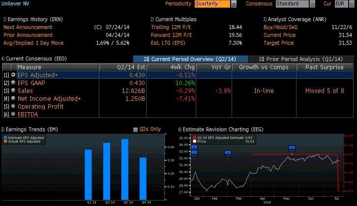Click the event marker icon near May
357x206 pixels.
tap(292, 148)
